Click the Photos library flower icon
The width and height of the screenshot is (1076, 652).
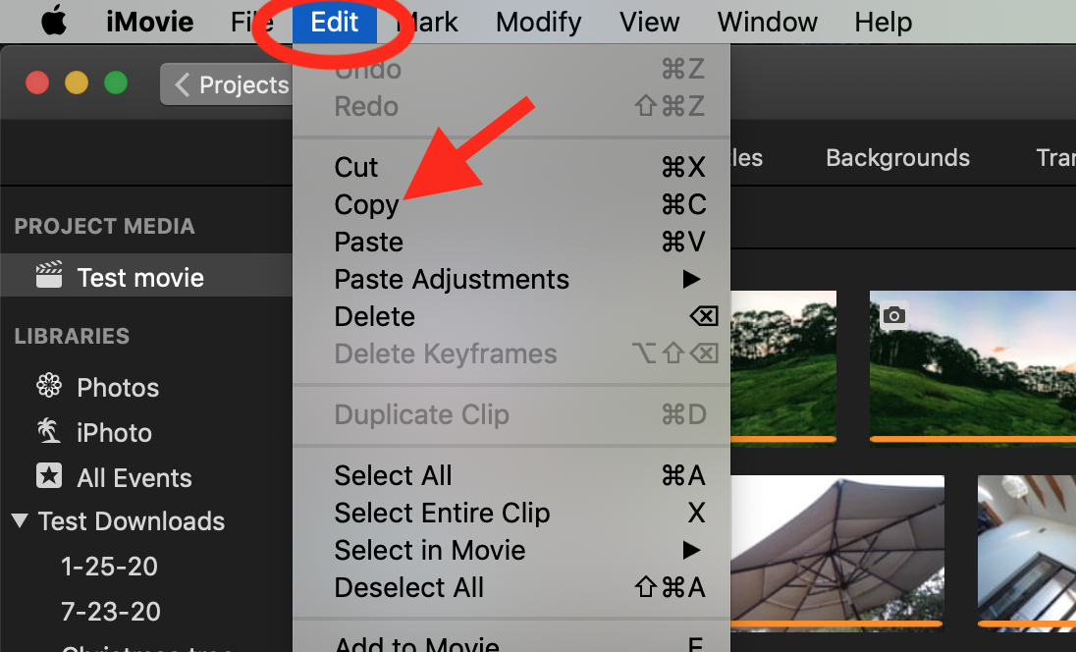tap(48, 387)
